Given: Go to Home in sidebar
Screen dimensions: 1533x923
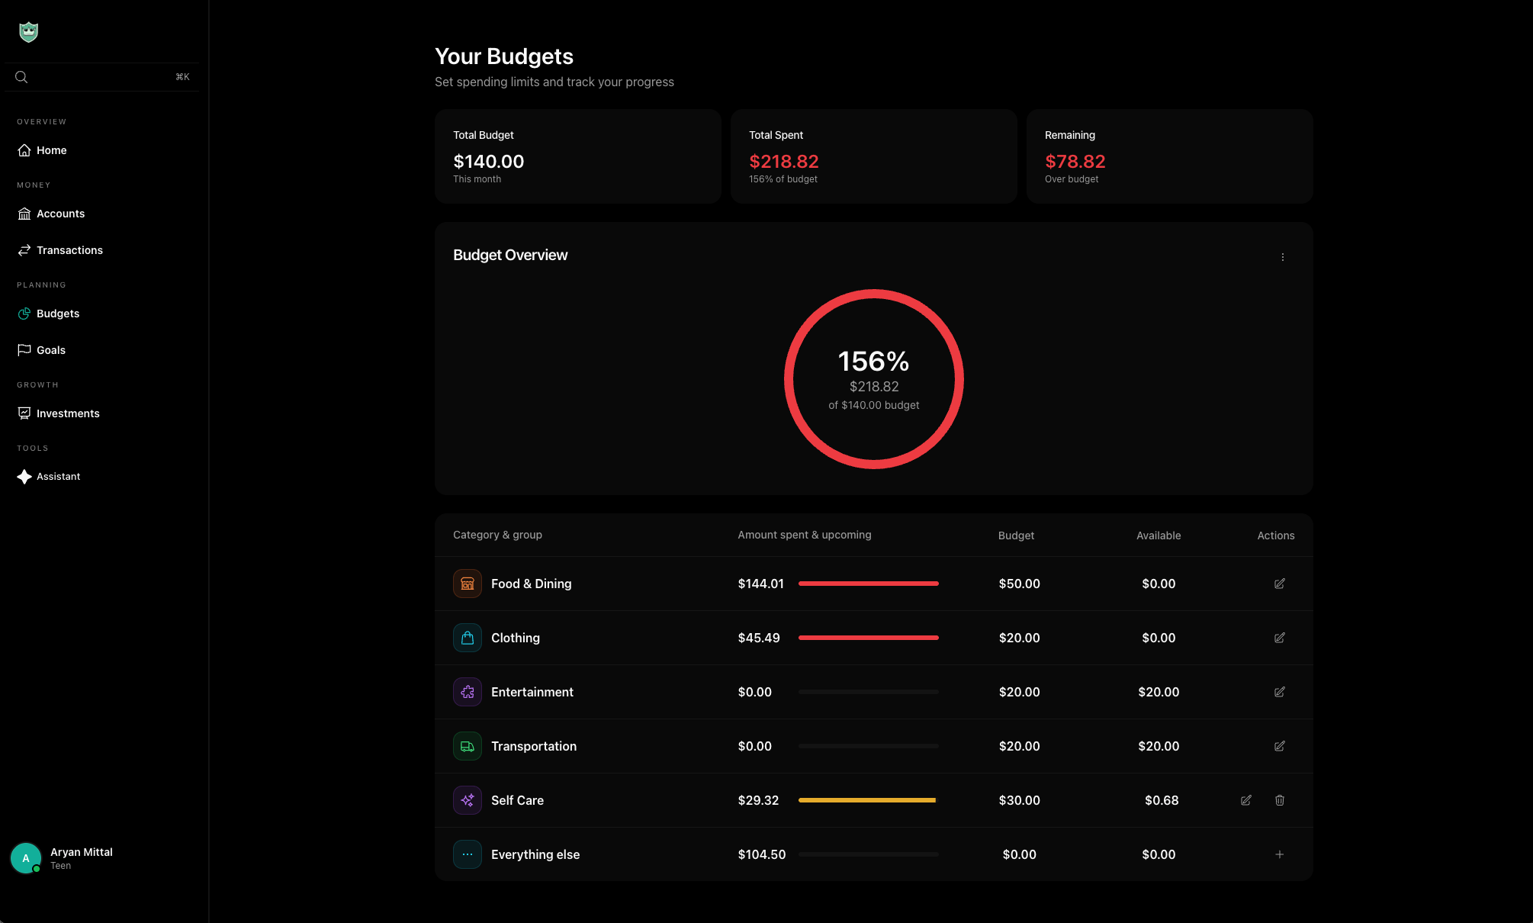Looking at the screenshot, I should click(x=51, y=150).
